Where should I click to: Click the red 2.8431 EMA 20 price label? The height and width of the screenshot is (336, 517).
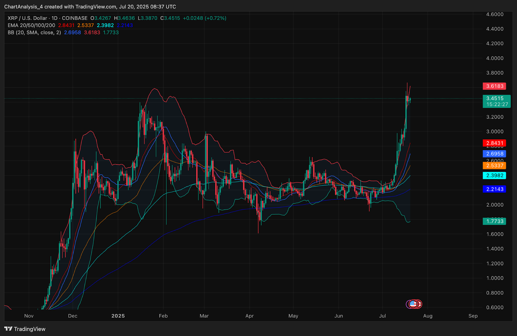pos(494,143)
